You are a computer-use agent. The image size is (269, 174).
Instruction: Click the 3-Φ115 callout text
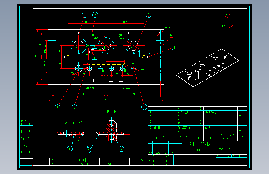(121, 39)
